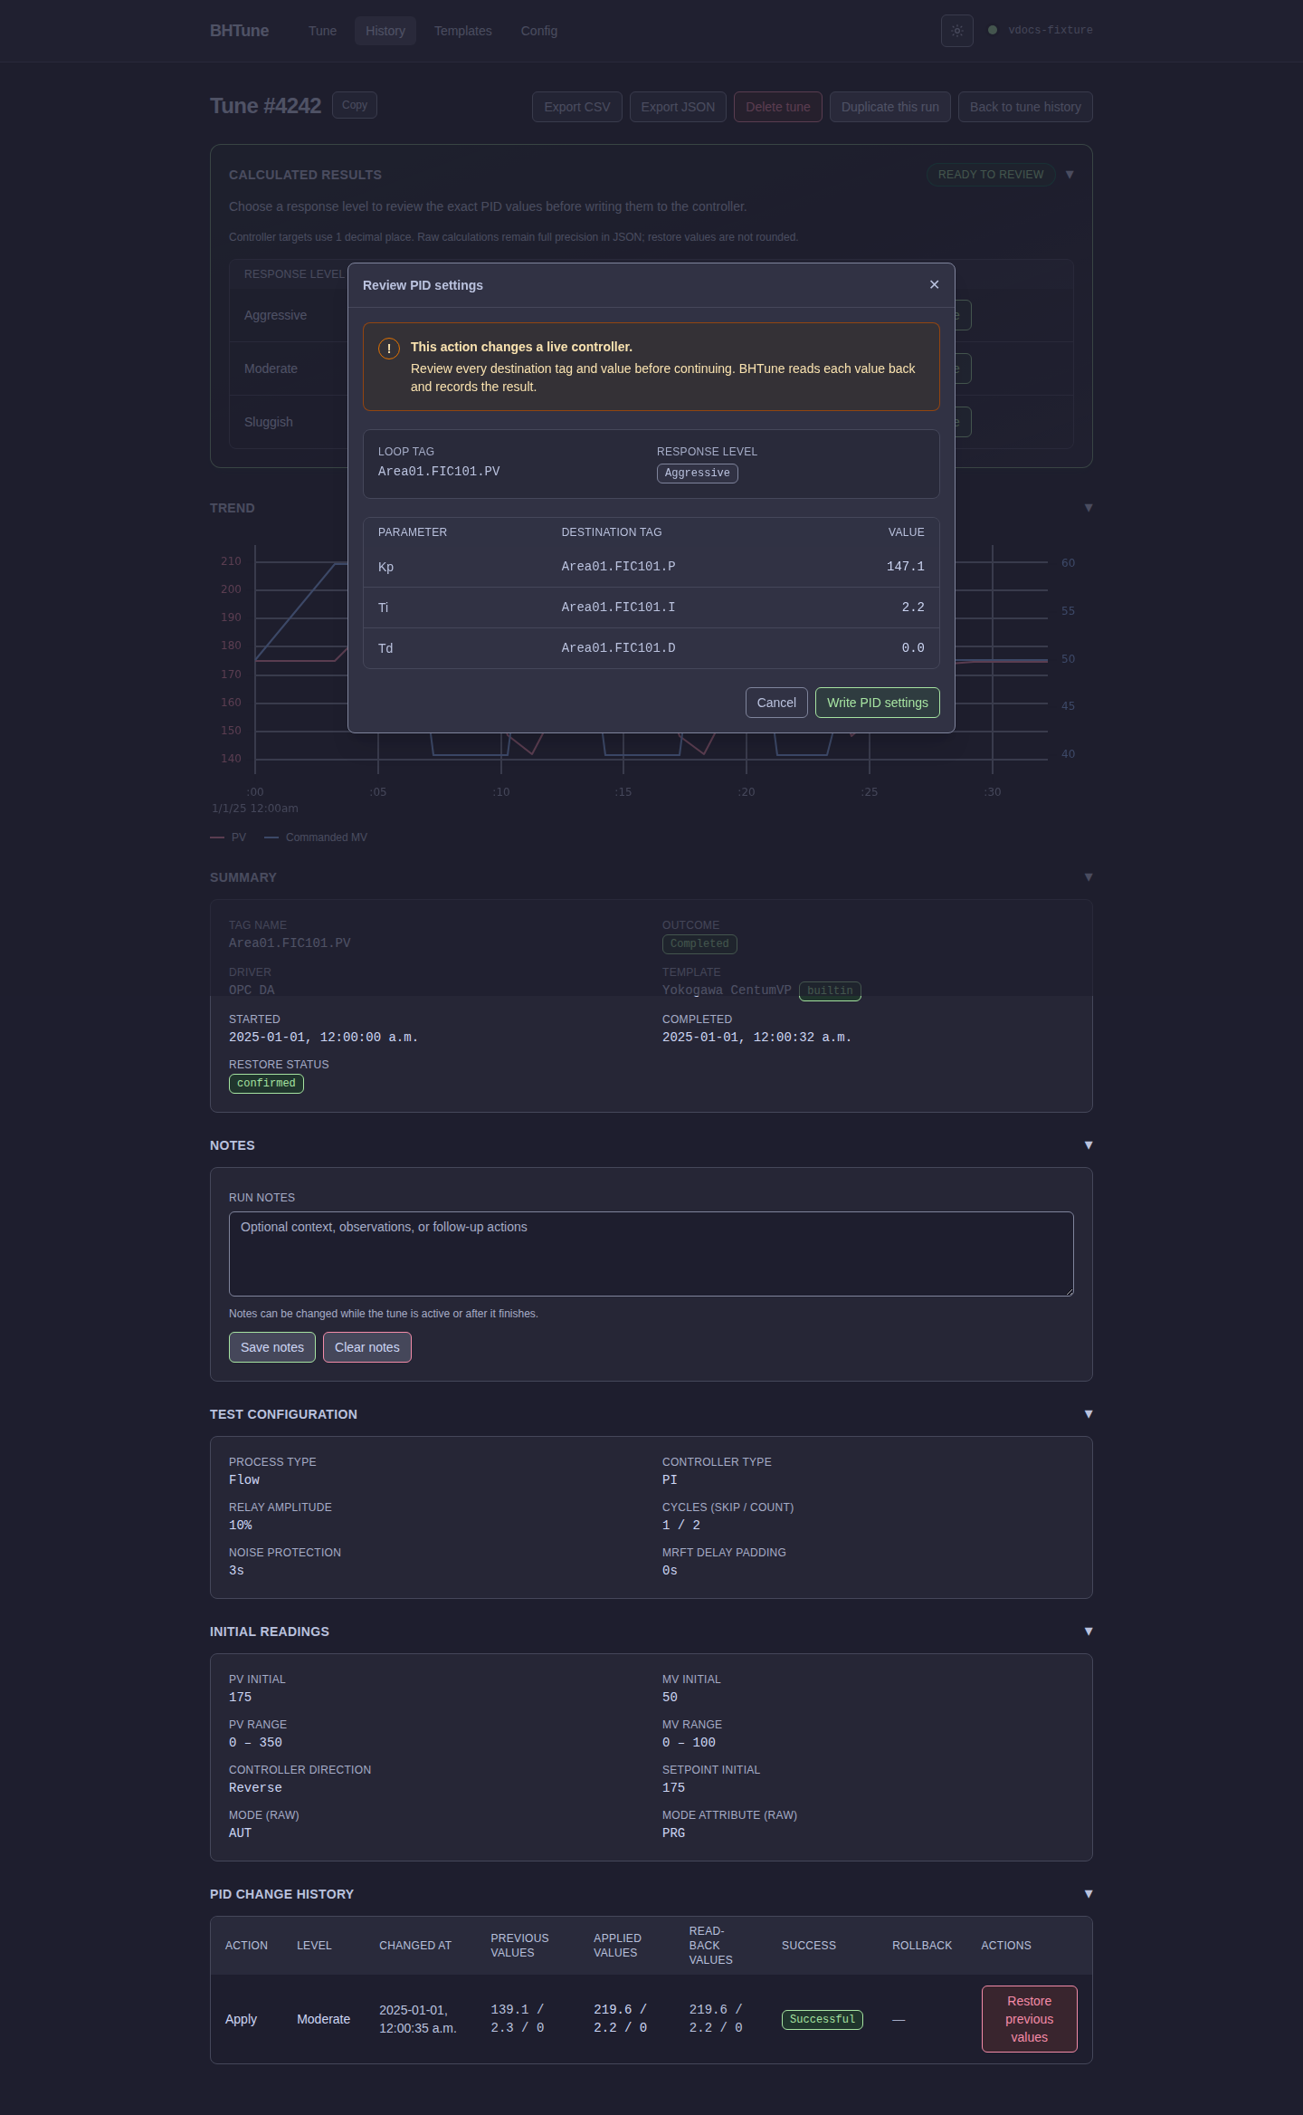Screen dimensions: 1303x2115
Task: Cancel the Review PID settings dialog
Action: (776, 703)
